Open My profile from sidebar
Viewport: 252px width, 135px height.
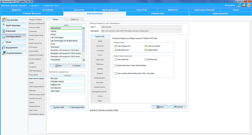pyautogui.click(x=12, y=20)
